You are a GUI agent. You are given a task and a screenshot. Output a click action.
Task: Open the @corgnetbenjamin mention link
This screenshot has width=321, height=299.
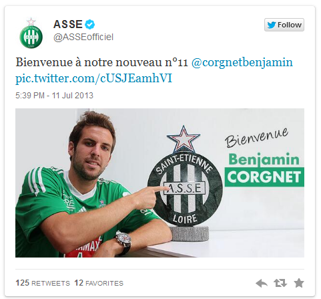(x=242, y=62)
